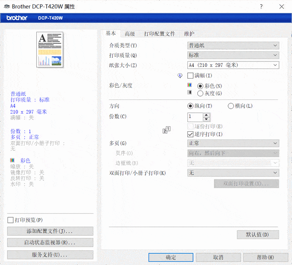Open the 双面打印/小册子打印 dropdown

pyautogui.click(x=233, y=173)
